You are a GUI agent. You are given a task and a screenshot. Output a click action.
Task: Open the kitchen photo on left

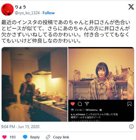click(35, 84)
